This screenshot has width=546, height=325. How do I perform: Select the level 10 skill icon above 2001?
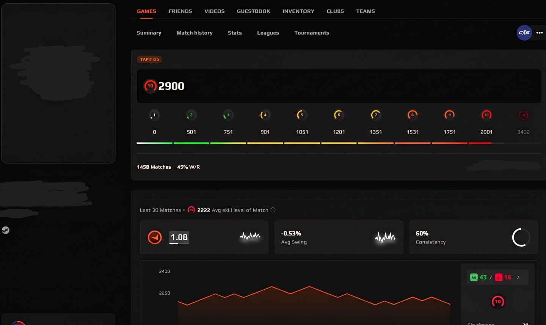point(486,115)
